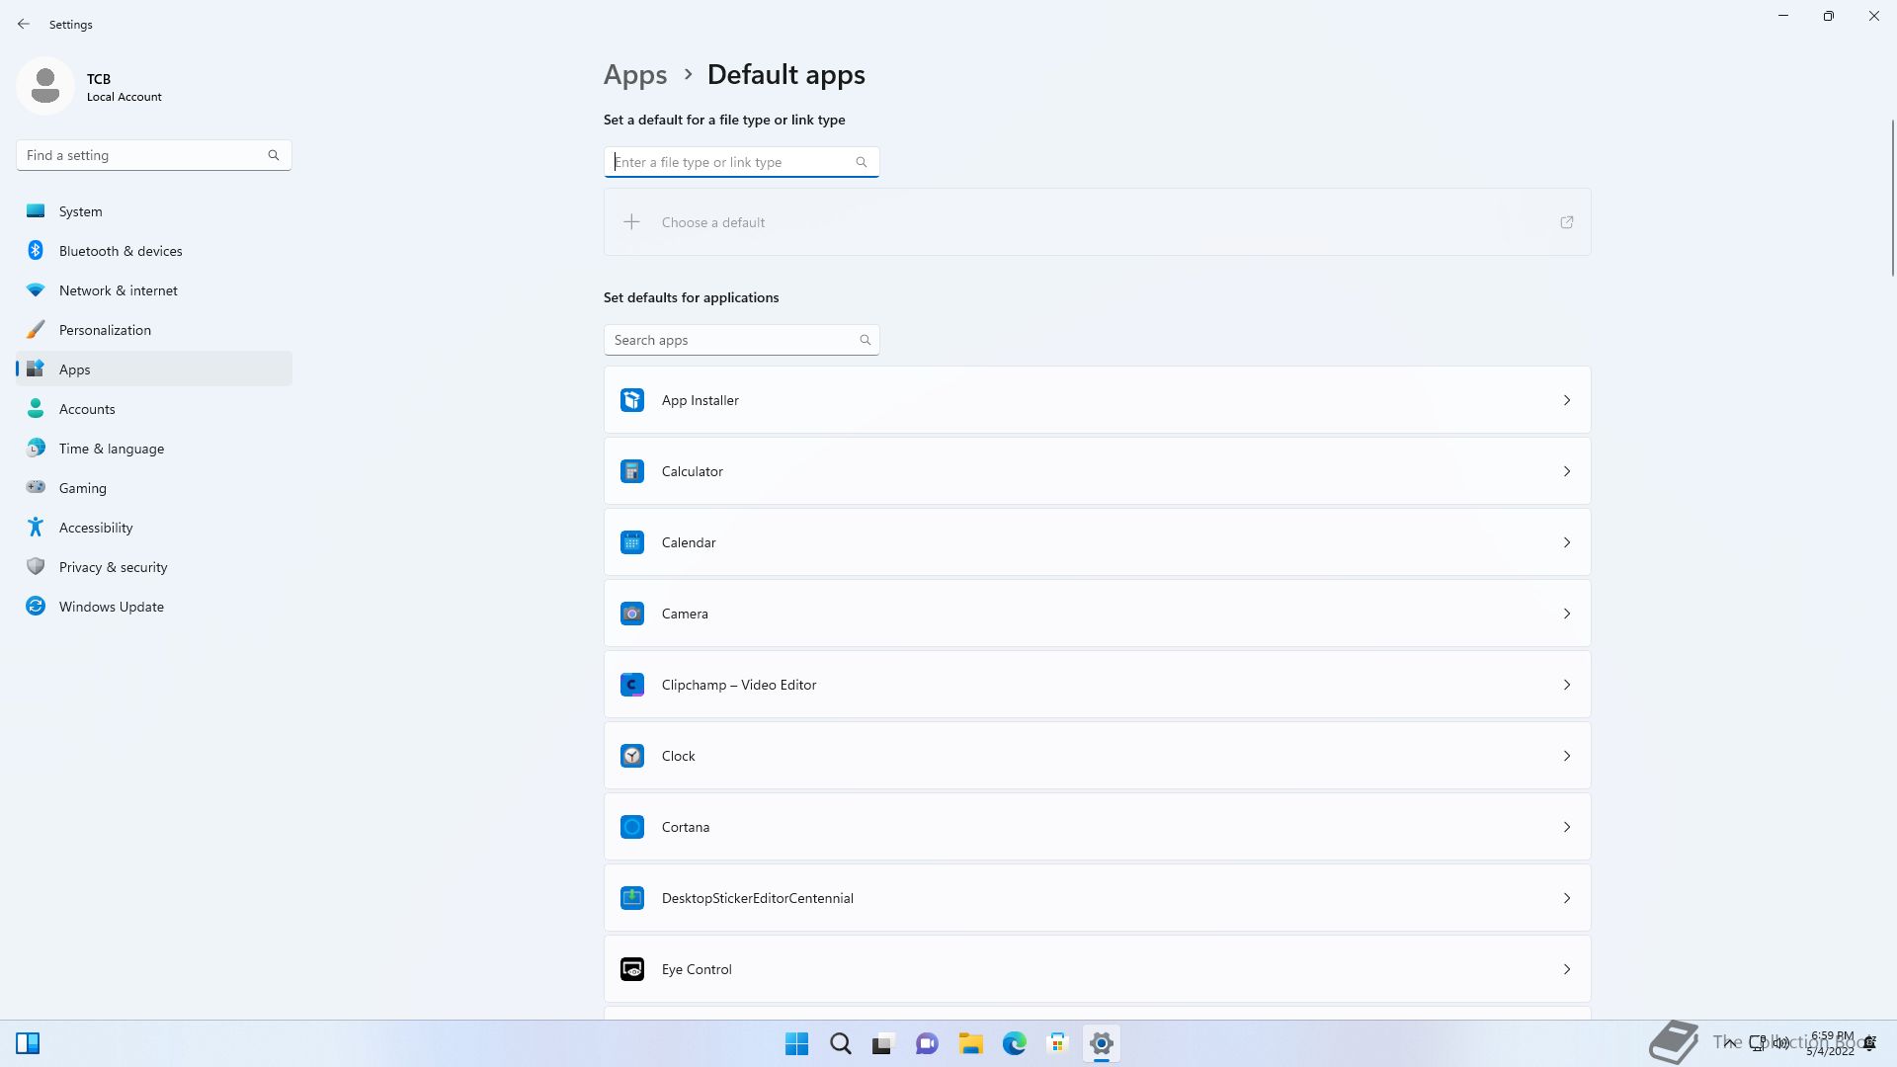Click the Camera app icon
The height and width of the screenshot is (1067, 1897).
tap(632, 614)
